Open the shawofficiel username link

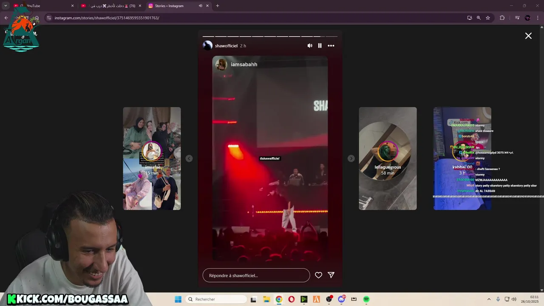tap(226, 46)
